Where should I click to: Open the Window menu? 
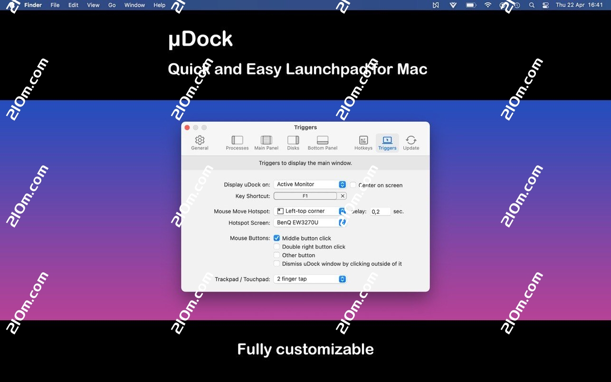click(x=134, y=5)
